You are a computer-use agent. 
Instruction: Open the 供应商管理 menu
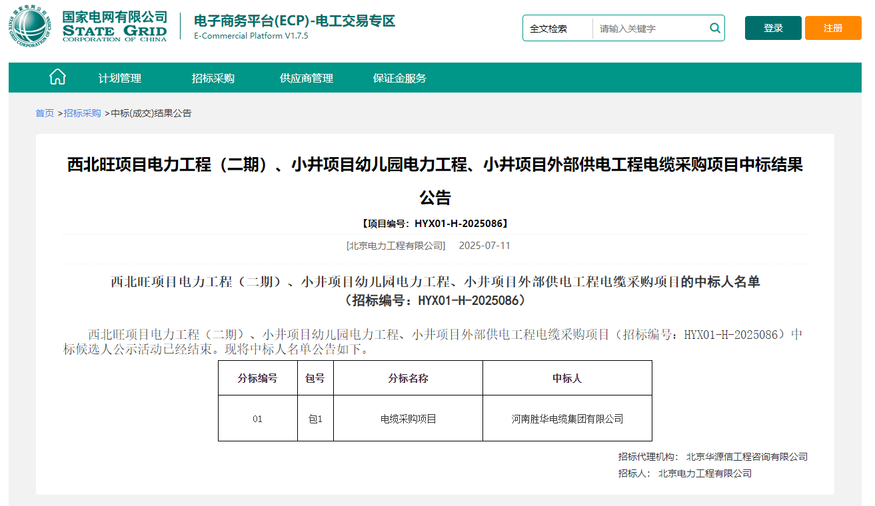(305, 78)
